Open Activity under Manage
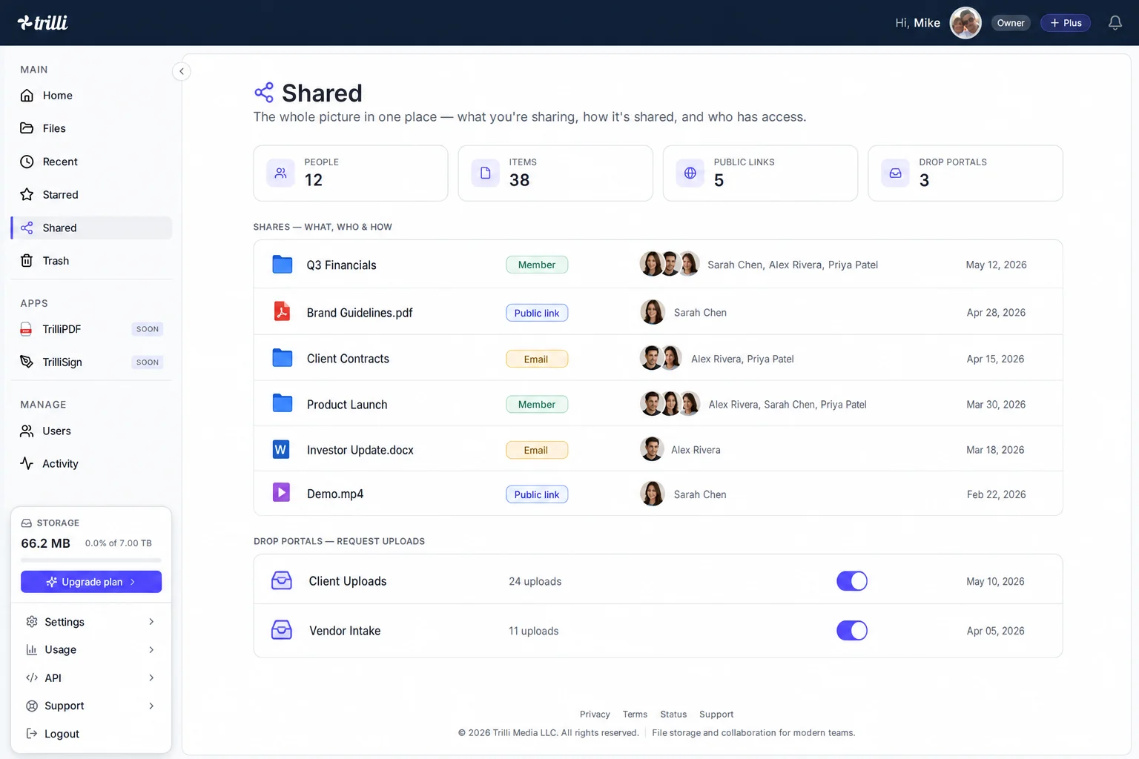Viewport: 1139px width, 759px height. point(91,463)
